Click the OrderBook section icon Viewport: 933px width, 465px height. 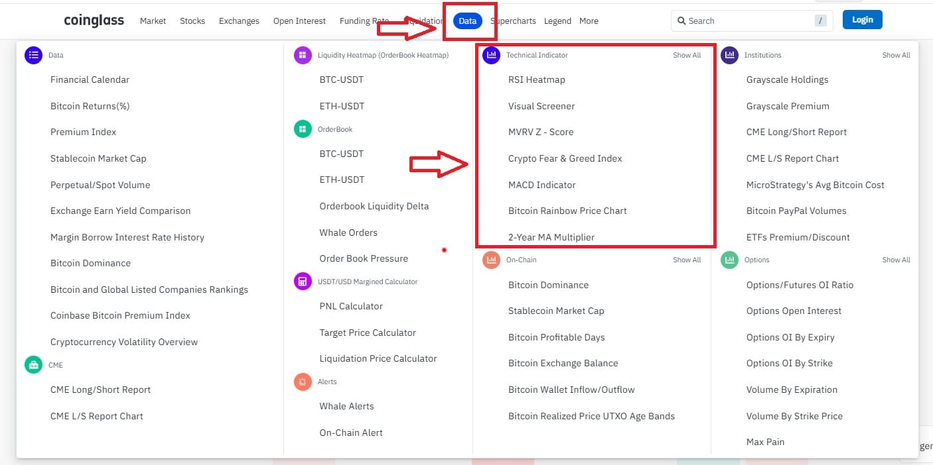[303, 129]
